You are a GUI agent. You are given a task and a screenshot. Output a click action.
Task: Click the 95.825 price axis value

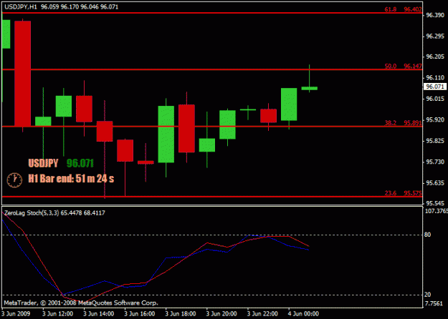click(x=435, y=141)
